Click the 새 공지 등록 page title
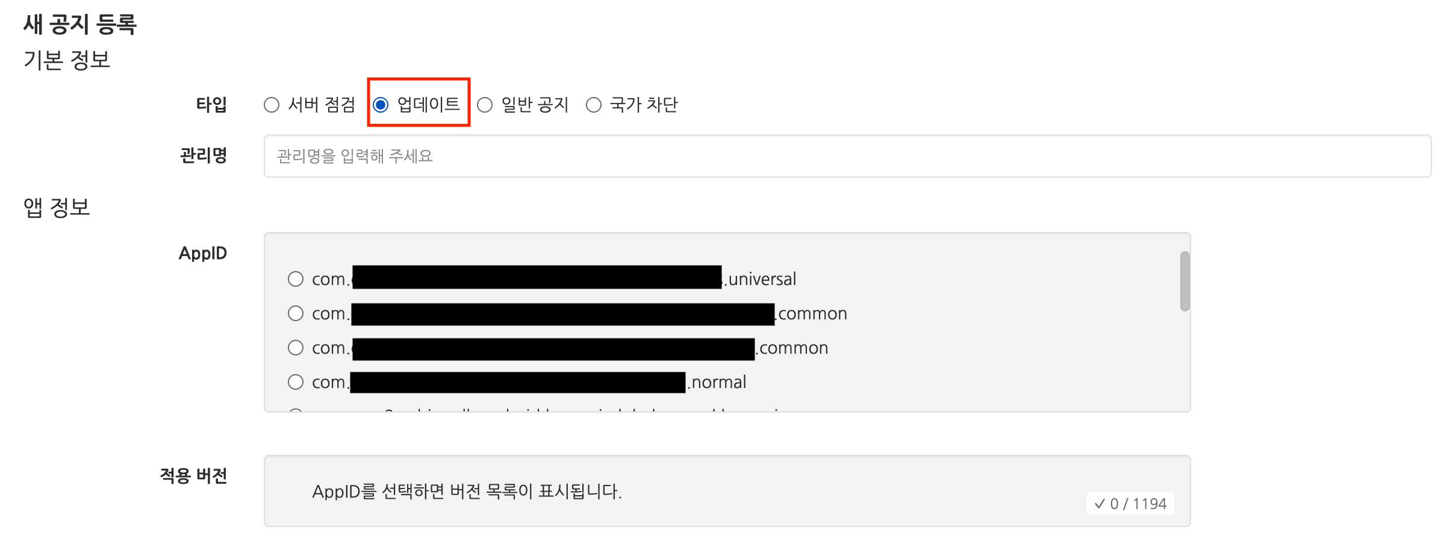The image size is (1444, 547). click(80, 25)
